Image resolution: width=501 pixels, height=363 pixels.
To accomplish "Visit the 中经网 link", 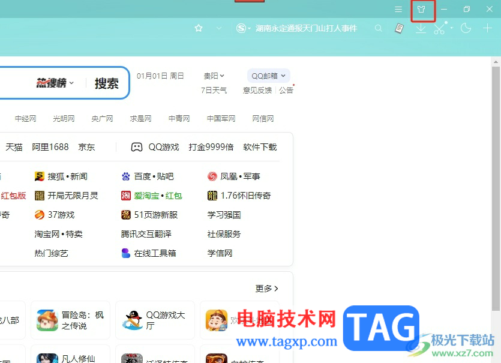I will click(x=26, y=119).
